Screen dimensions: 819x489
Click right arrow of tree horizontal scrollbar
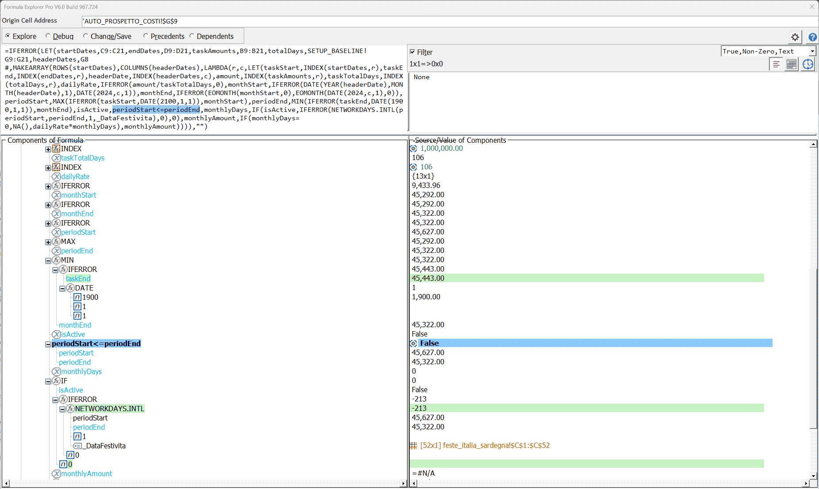coord(403,484)
